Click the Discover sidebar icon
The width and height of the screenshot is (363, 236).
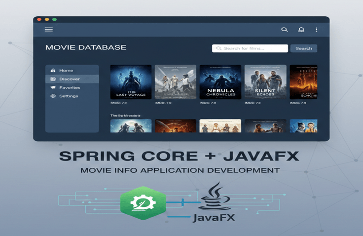click(53, 79)
